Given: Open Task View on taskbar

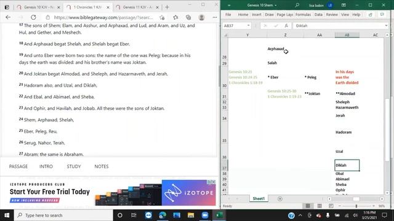Looking at the screenshot, I should 134,215.
